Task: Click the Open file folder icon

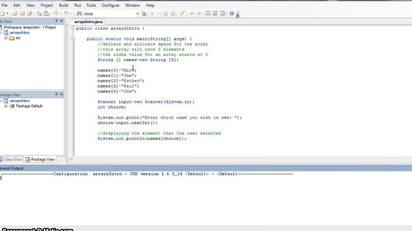Action: pyautogui.click(x=15, y=13)
